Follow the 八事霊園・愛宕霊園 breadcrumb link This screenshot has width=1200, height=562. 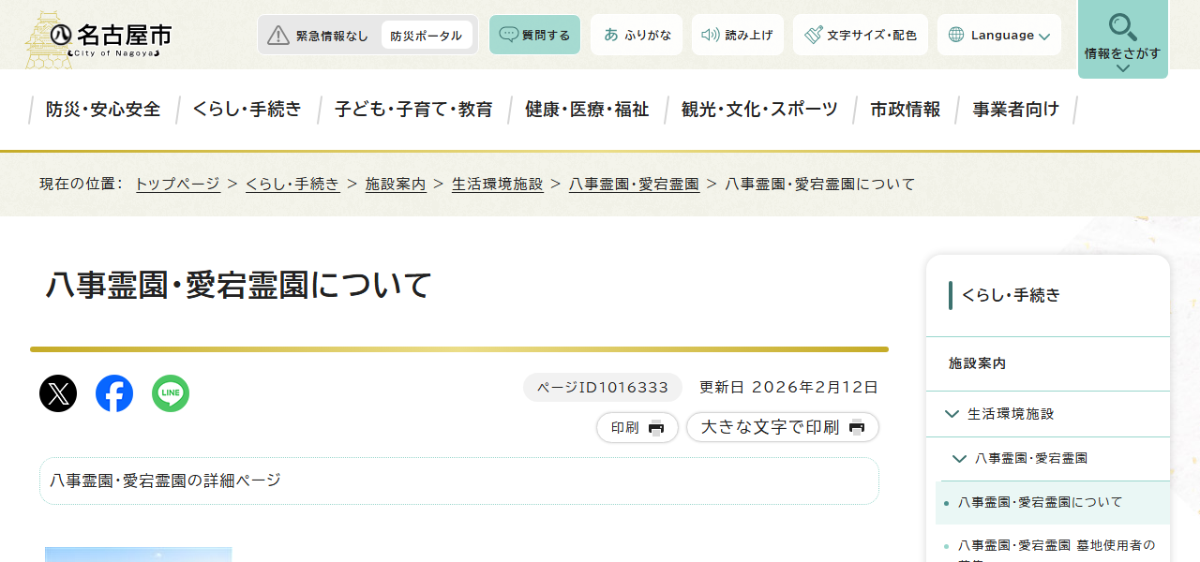(634, 184)
